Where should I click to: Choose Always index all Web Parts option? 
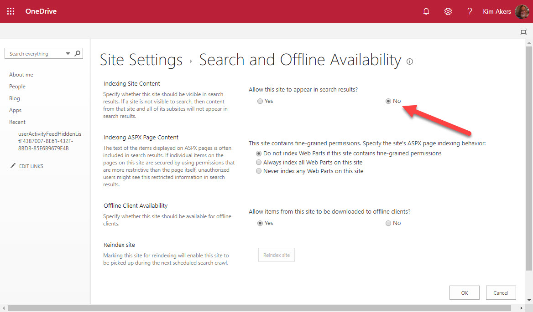click(259, 163)
